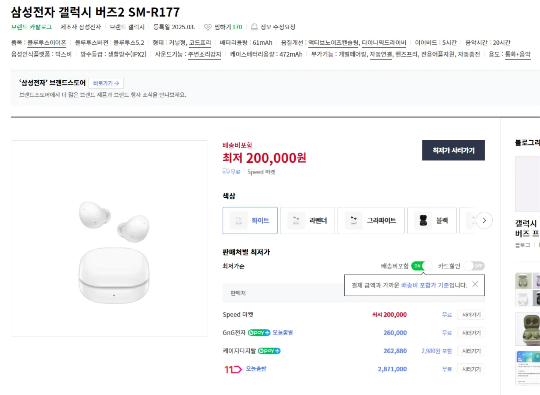Screen dimensions: 540x395
Task: Enable the 카드할인 toggle
Action: point(474,266)
